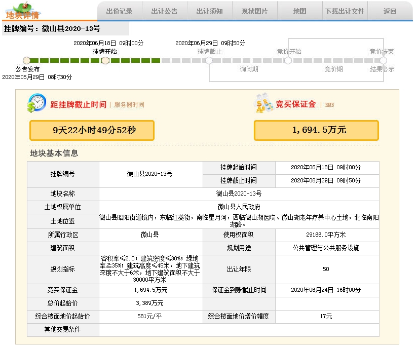
Task: Click the 土地权属单位 value 微山县人民政府
Action: [239, 207]
